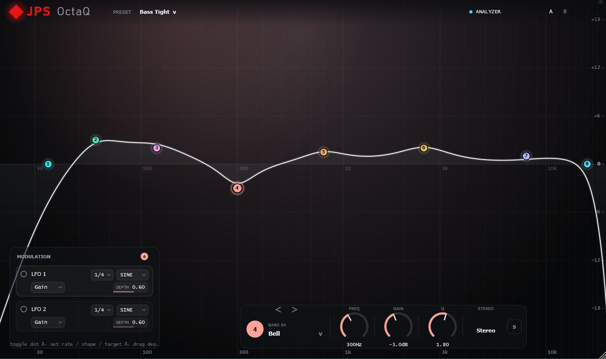Select EQ band node 3
The height and width of the screenshot is (359, 606).
(x=157, y=148)
